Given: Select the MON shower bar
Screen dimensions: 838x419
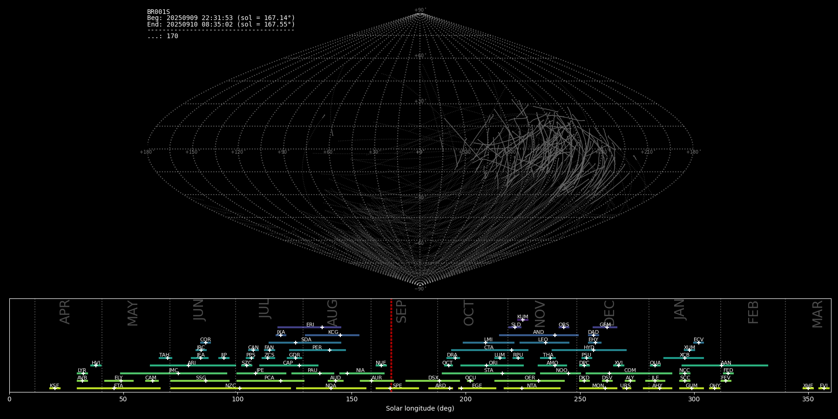Looking at the screenshot, I should (x=598, y=388).
